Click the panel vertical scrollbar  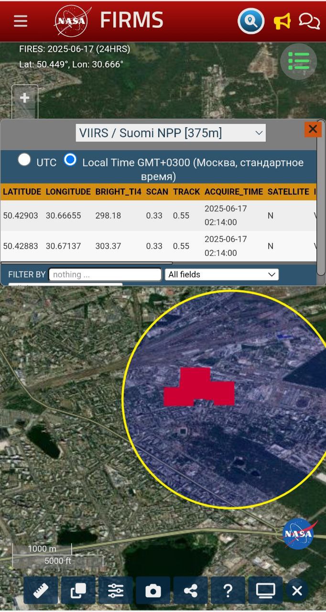click(x=321, y=197)
